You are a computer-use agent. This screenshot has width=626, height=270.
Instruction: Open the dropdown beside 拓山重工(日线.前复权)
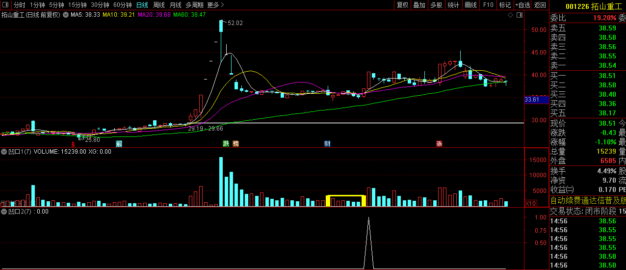tap(66, 15)
